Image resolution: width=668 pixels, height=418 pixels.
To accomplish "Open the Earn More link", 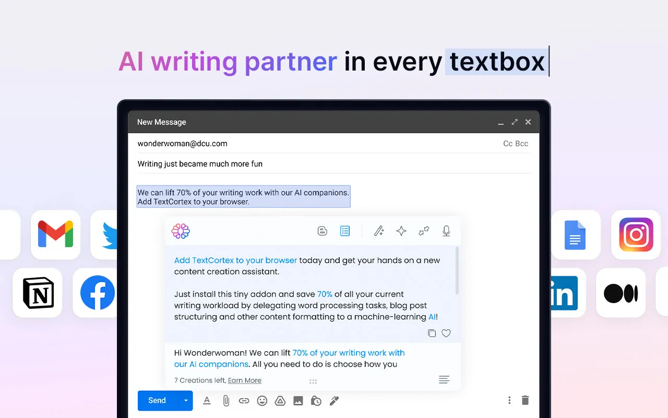I will (x=245, y=380).
